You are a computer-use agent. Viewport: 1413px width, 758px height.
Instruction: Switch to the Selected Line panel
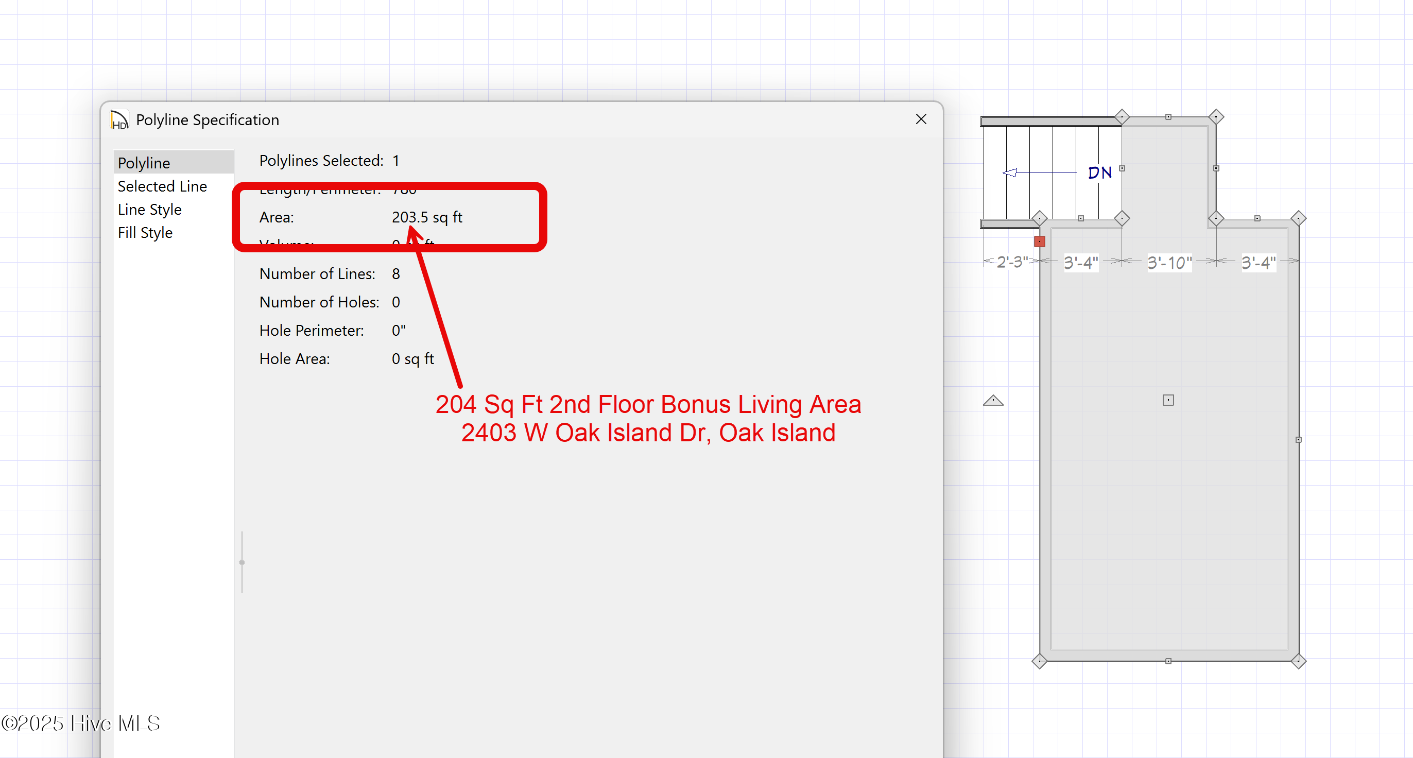click(x=162, y=186)
